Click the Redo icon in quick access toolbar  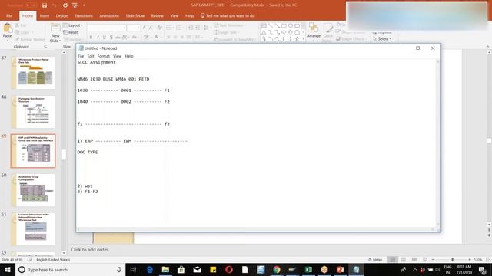[65, 5]
